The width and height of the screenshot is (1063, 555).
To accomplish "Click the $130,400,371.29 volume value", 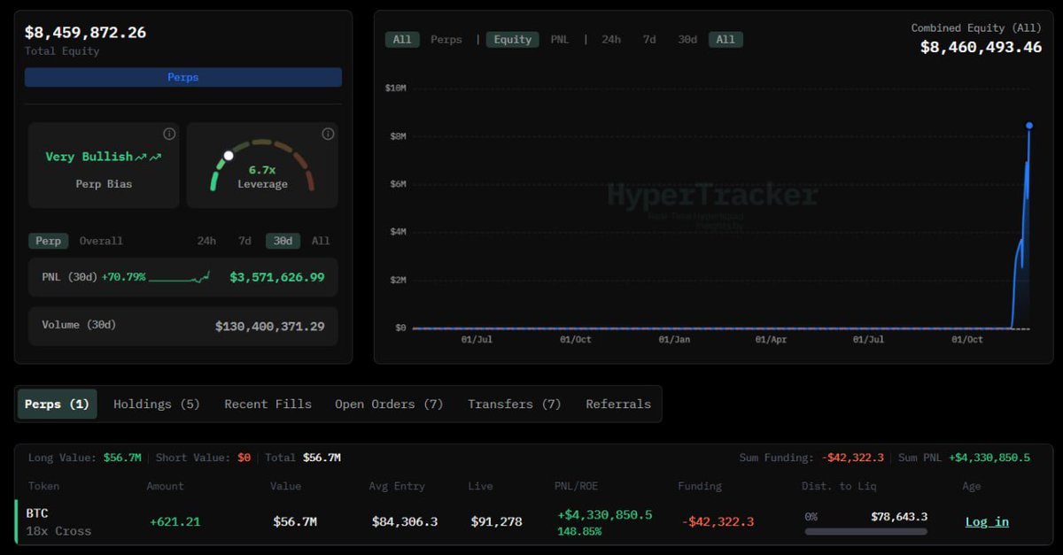I will click(270, 327).
